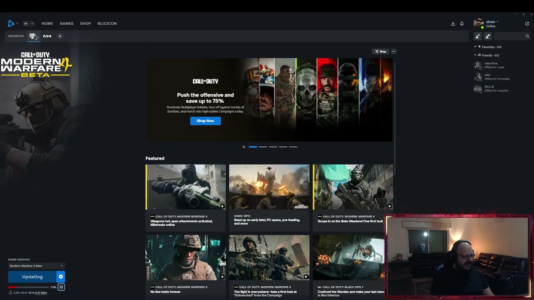Jump to the fifth carousel slide indicator
Screen dimensions: 534x300
point(293,147)
